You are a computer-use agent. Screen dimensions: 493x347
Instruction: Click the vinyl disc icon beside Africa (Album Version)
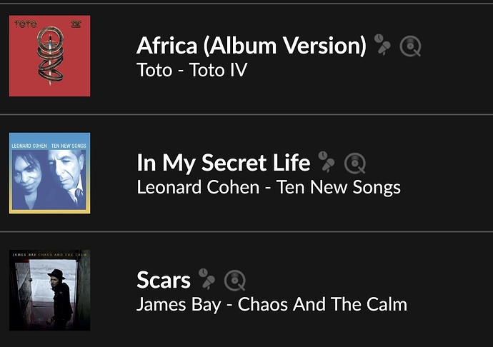410,46
